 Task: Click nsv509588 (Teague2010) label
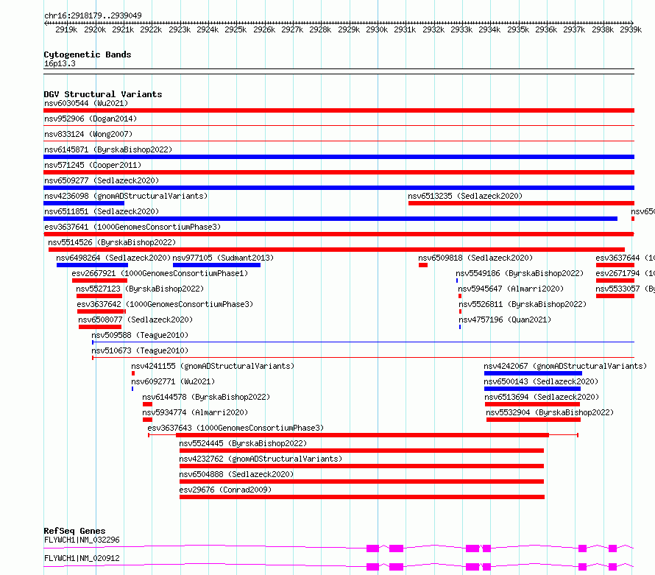coord(140,335)
